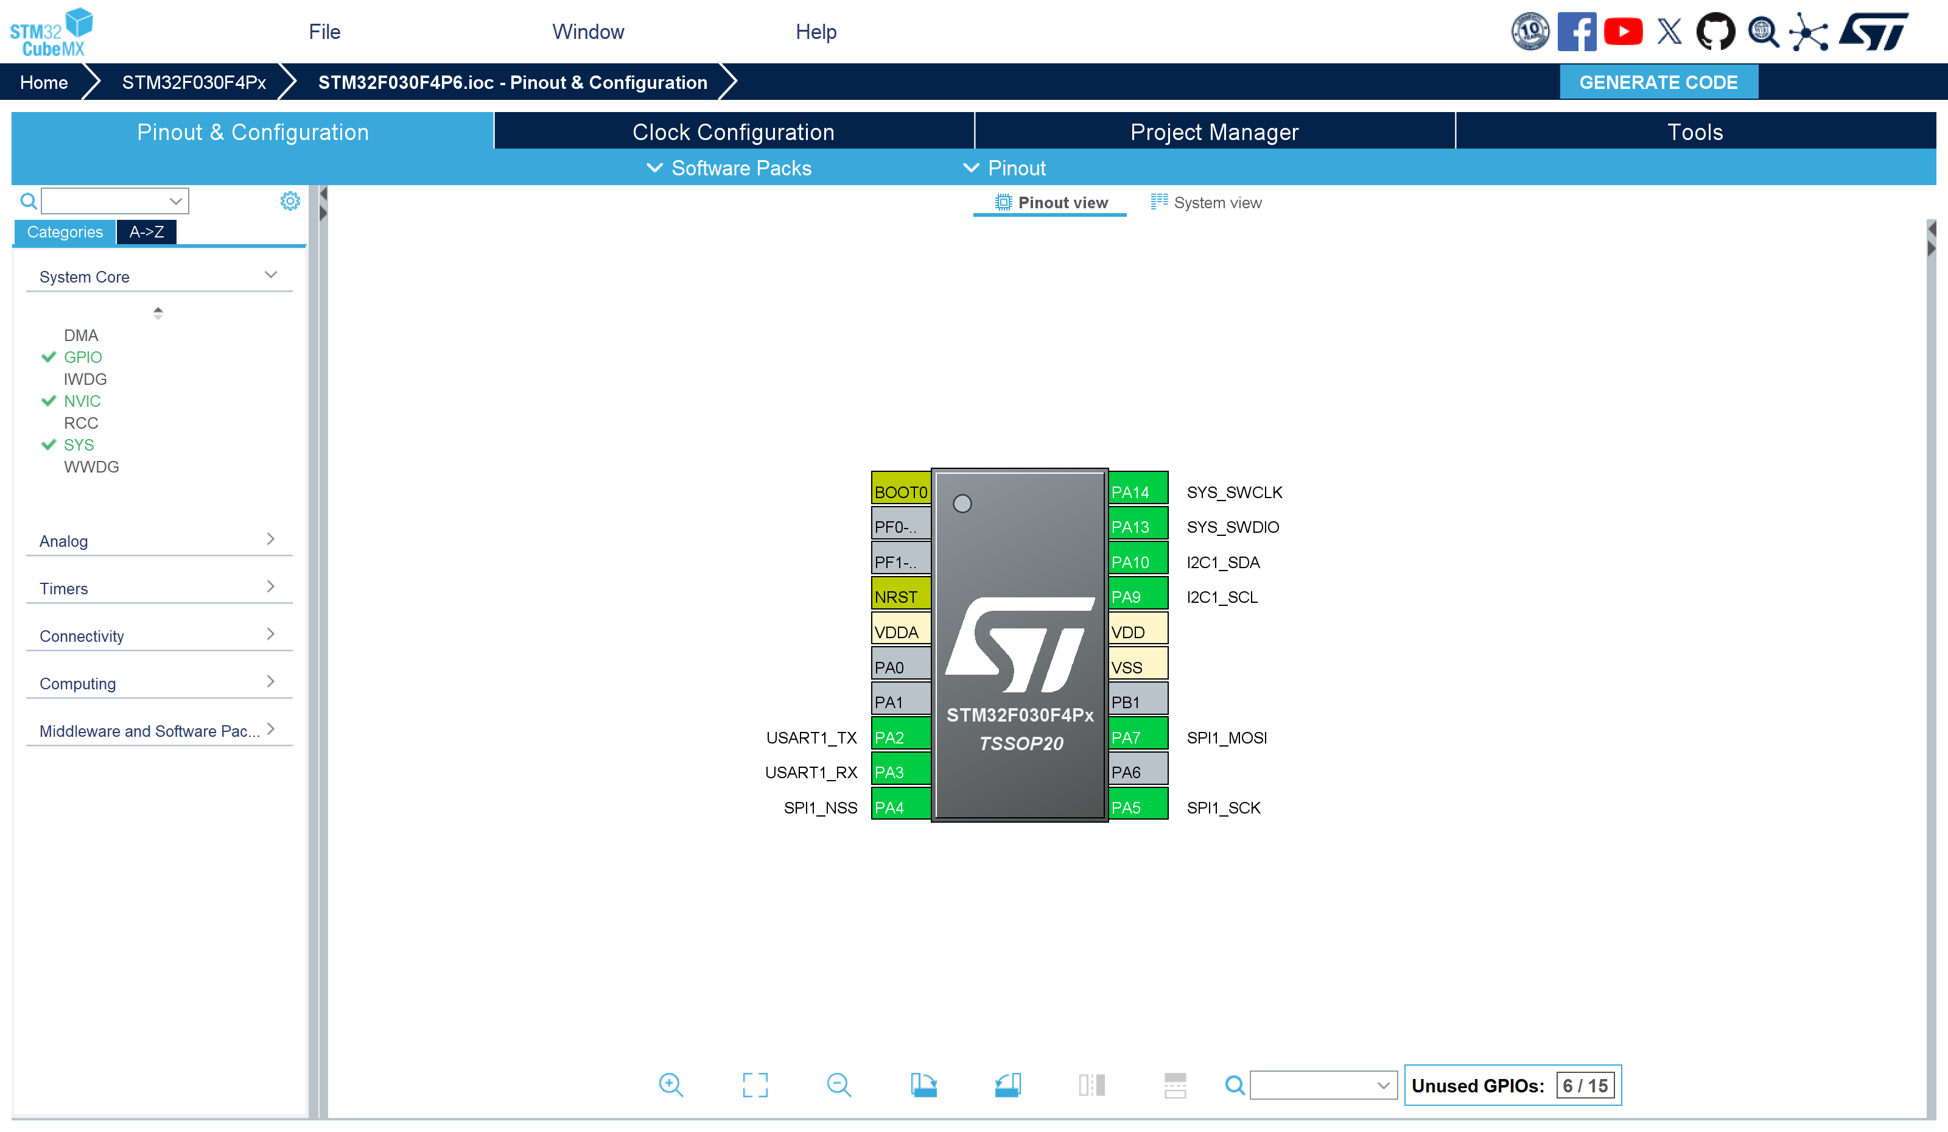Zoom out of the pinout view
The image size is (1948, 1132).
click(x=839, y=1086)
